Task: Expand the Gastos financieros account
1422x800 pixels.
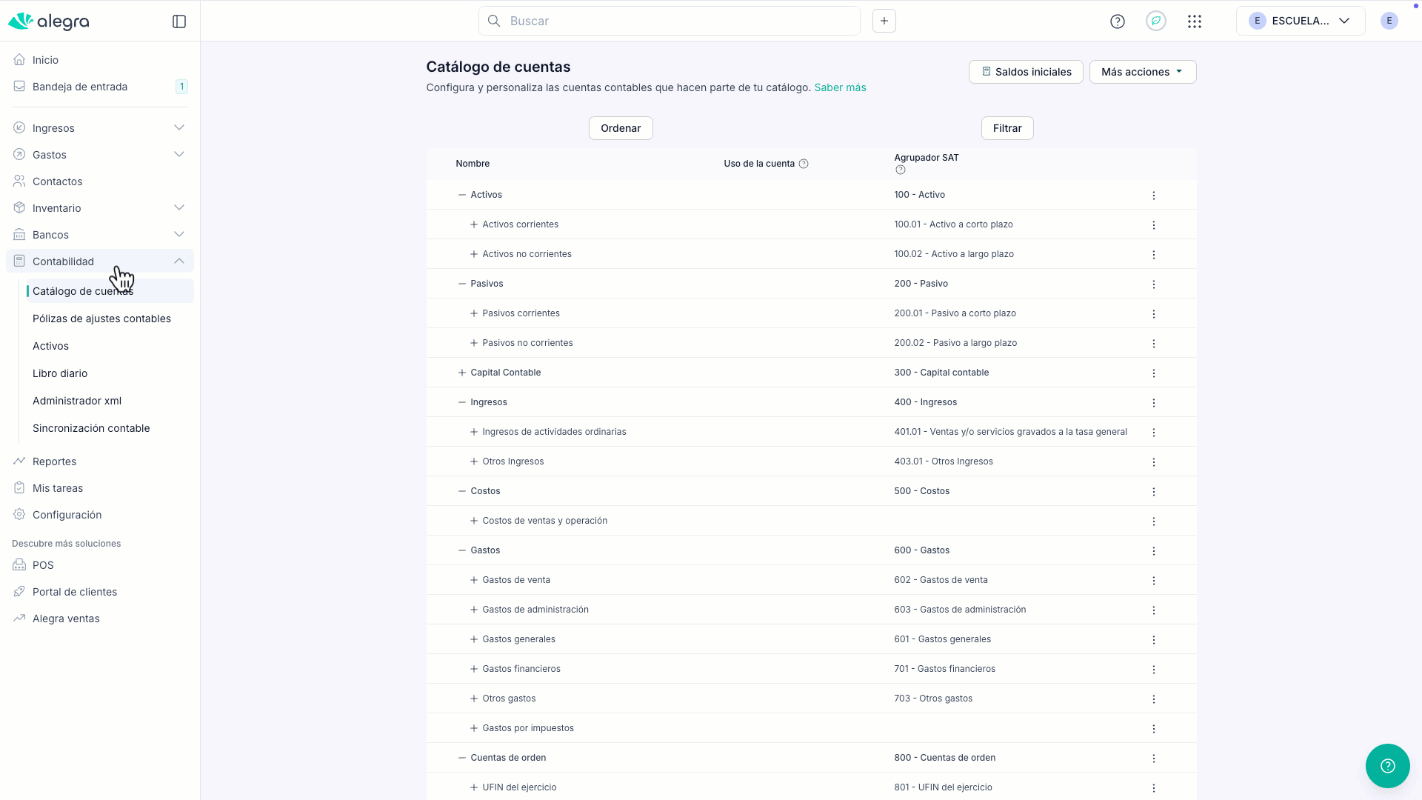Action: (474, 669)
